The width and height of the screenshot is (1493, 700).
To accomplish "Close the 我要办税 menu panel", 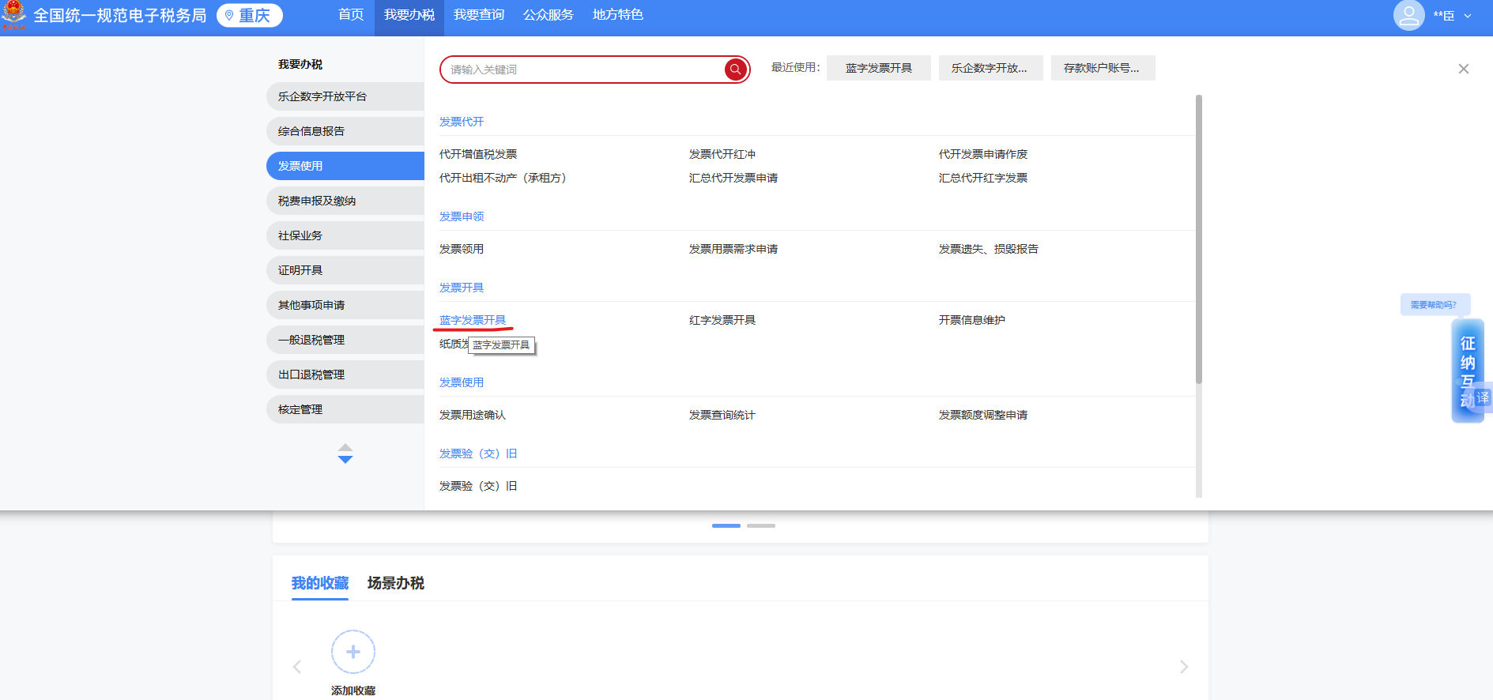I will coord(1463,69).
